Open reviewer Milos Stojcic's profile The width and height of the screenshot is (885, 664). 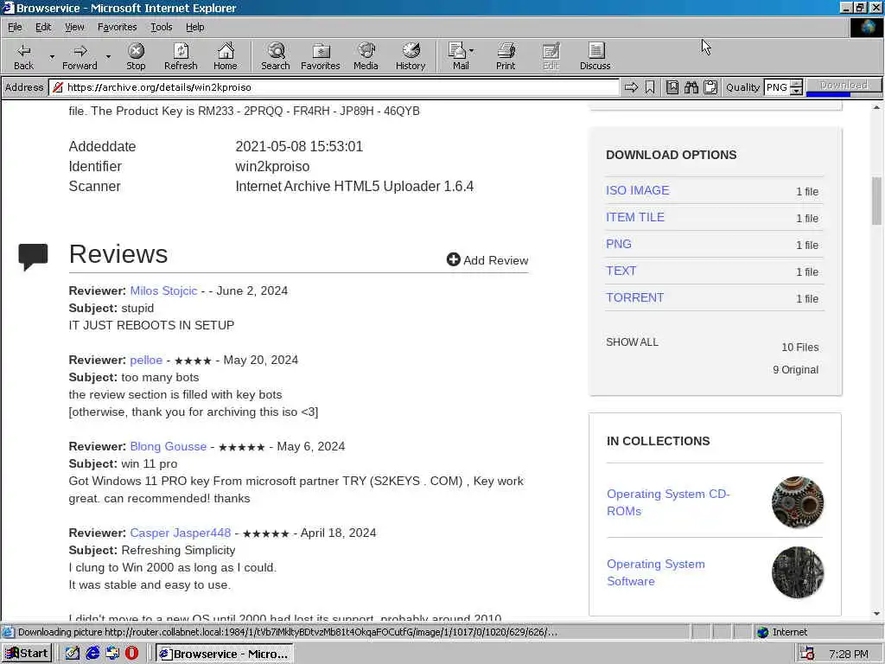163,290
